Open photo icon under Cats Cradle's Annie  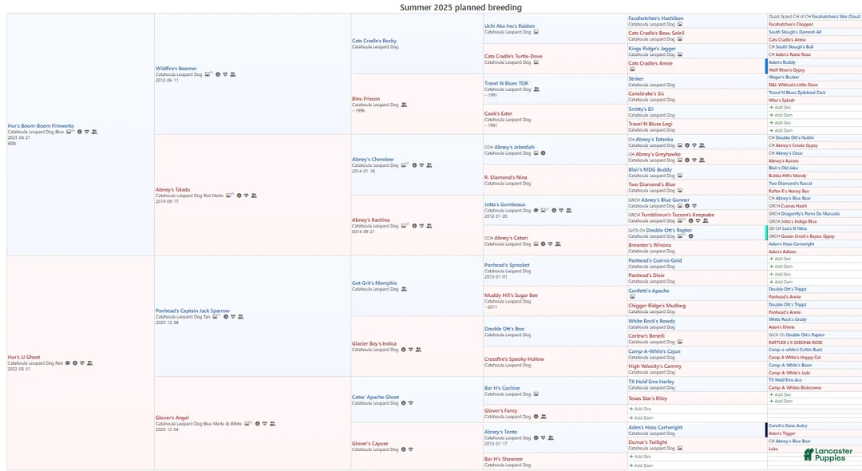point(632,69)
